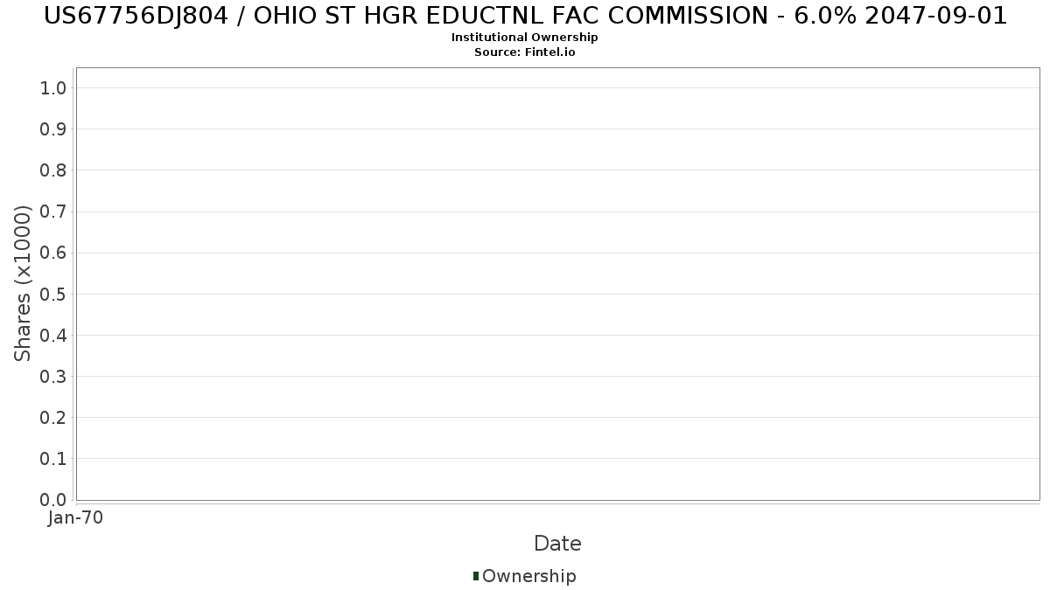
Task: Select the 0.6 y-axis tick label
Action: (x=53, y=253)
